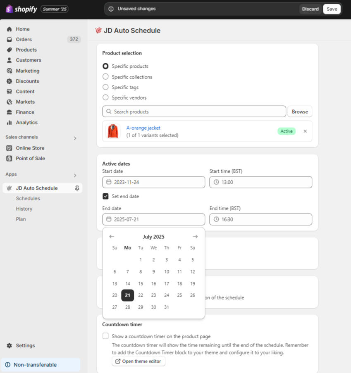Go to the previous month in the calendar
Viewport: 351px width, 373px height.
pos(112,237)
